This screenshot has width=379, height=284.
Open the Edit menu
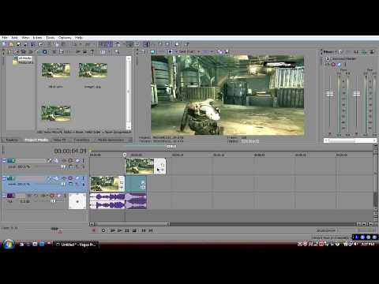[14, 38]
